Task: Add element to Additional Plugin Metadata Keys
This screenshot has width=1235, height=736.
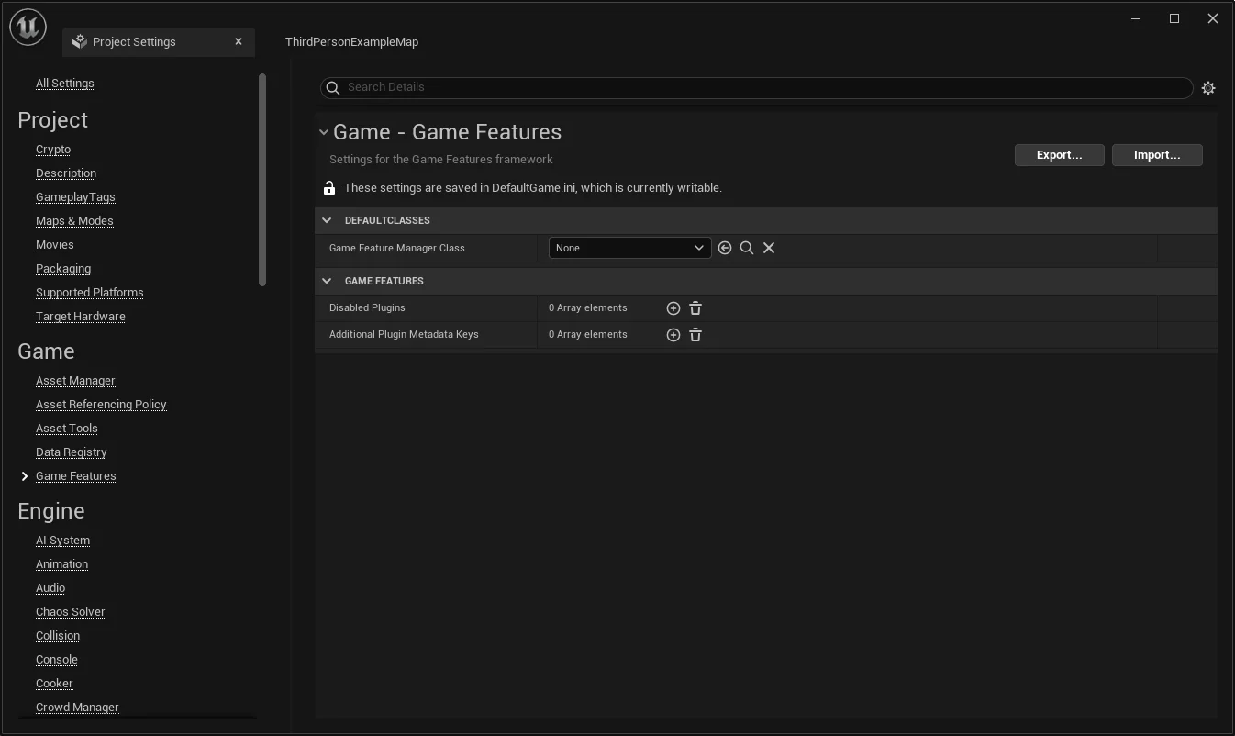Action: [x=673, y=335]
